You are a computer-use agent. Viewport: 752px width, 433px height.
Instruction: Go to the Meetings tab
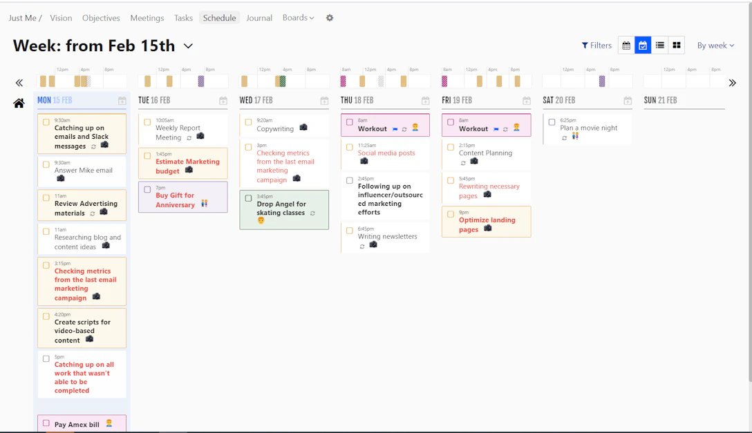147,18
